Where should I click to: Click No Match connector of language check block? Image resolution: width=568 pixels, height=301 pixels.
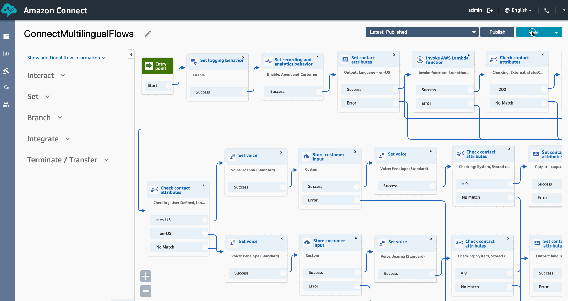click(205, 247)
